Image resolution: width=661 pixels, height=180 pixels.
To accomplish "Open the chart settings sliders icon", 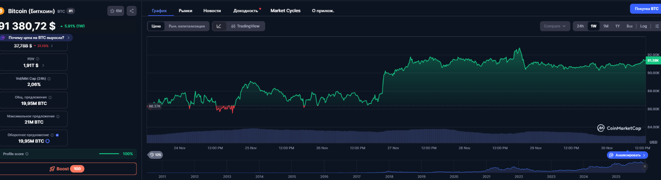I will 657,26.
